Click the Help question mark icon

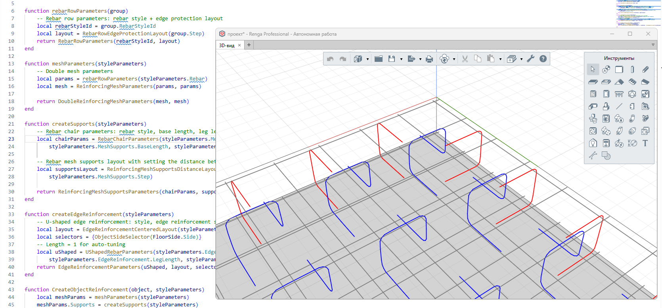coord(543,59)
